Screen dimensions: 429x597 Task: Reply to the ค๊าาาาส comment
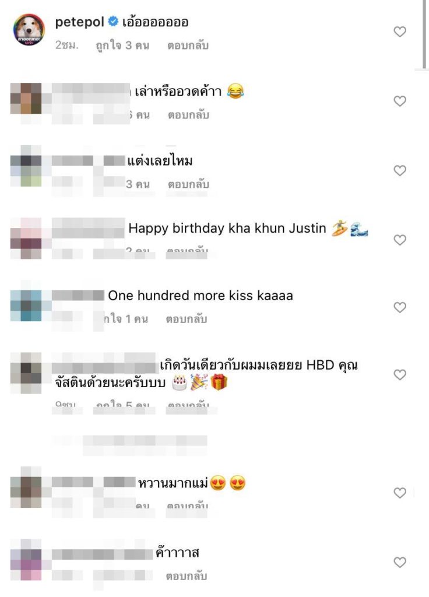pyautogui.click(x=186, y=575)
